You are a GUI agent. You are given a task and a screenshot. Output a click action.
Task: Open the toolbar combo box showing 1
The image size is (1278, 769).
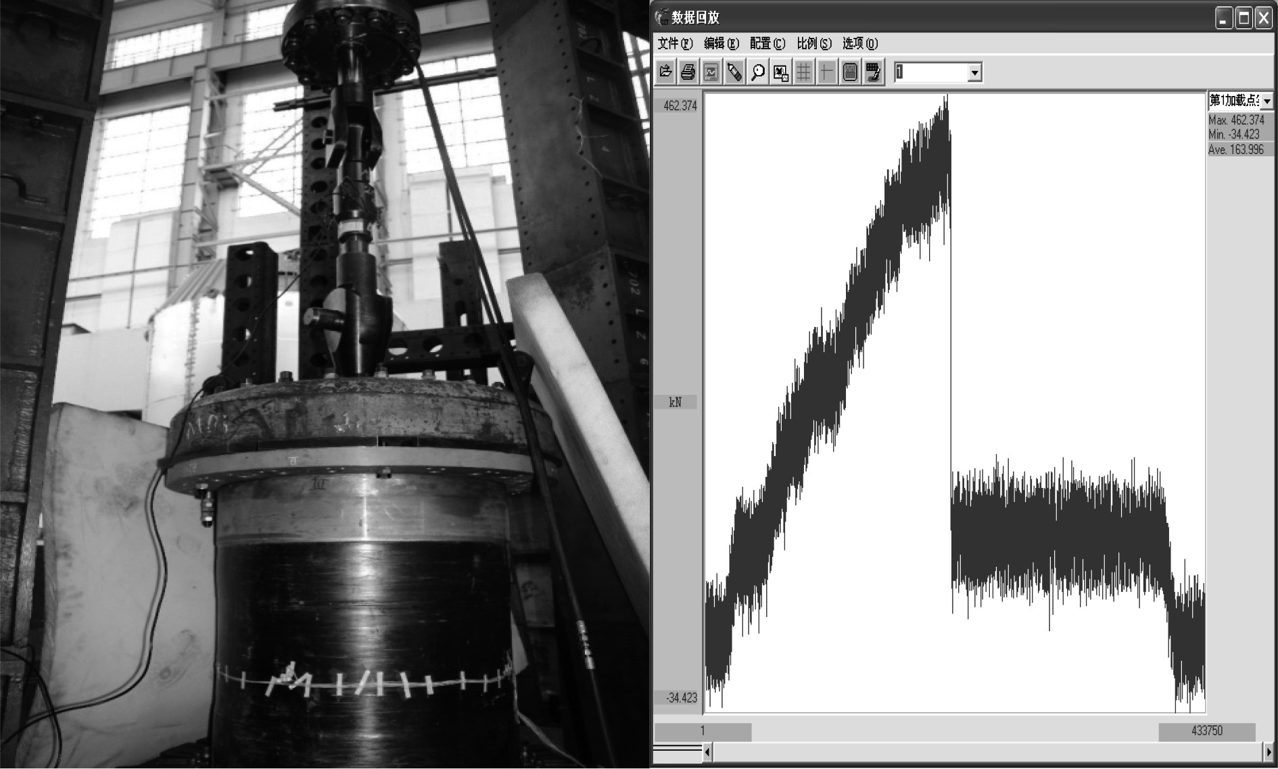click(974, 73)
